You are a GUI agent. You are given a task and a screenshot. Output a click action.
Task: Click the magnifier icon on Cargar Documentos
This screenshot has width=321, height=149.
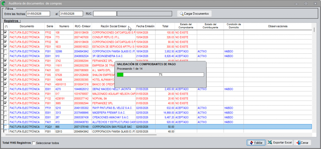pyautogui.click(x=182, y=14)
